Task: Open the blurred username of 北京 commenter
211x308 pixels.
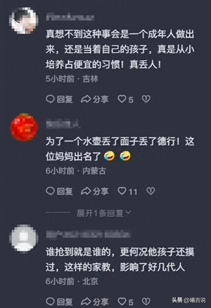Action: pos(89,234)
